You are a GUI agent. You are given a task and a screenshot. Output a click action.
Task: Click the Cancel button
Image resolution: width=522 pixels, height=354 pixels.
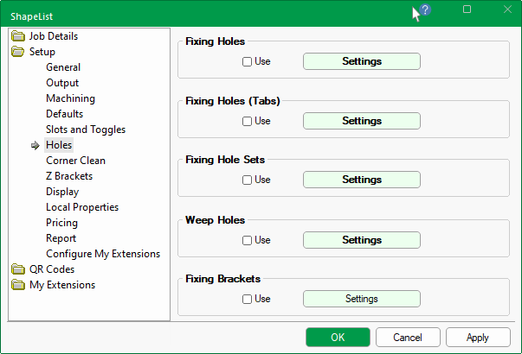pos(407,338)
